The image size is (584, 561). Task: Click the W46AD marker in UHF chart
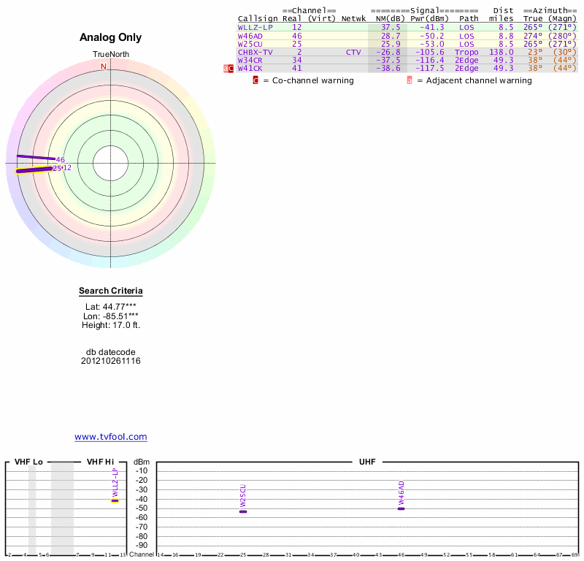(401, 508)
